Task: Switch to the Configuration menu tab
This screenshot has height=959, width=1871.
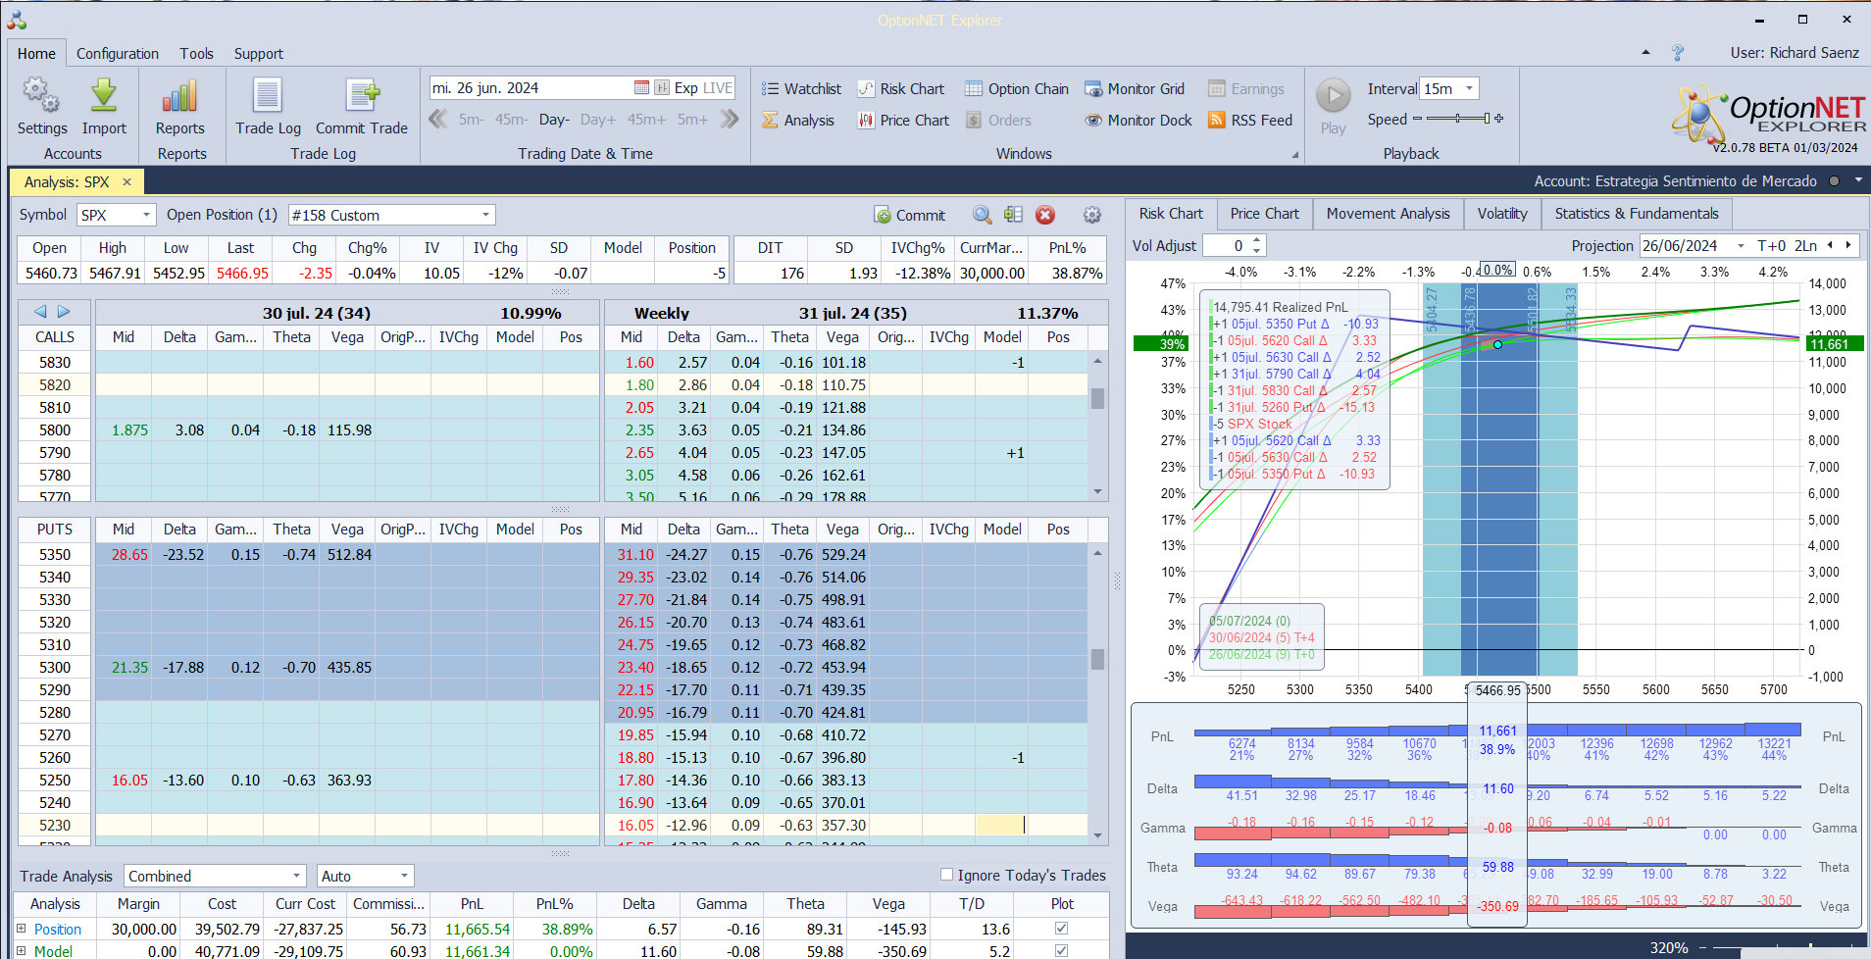Action: click(x=118, y=54)
